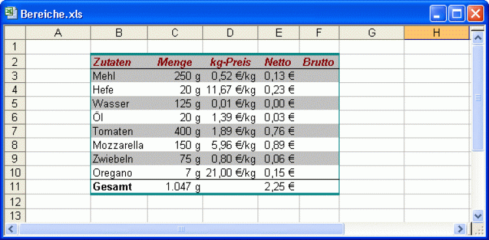489x240 pixels.
Task: Select the Zutaten header cell
Action: click(119, 62)
